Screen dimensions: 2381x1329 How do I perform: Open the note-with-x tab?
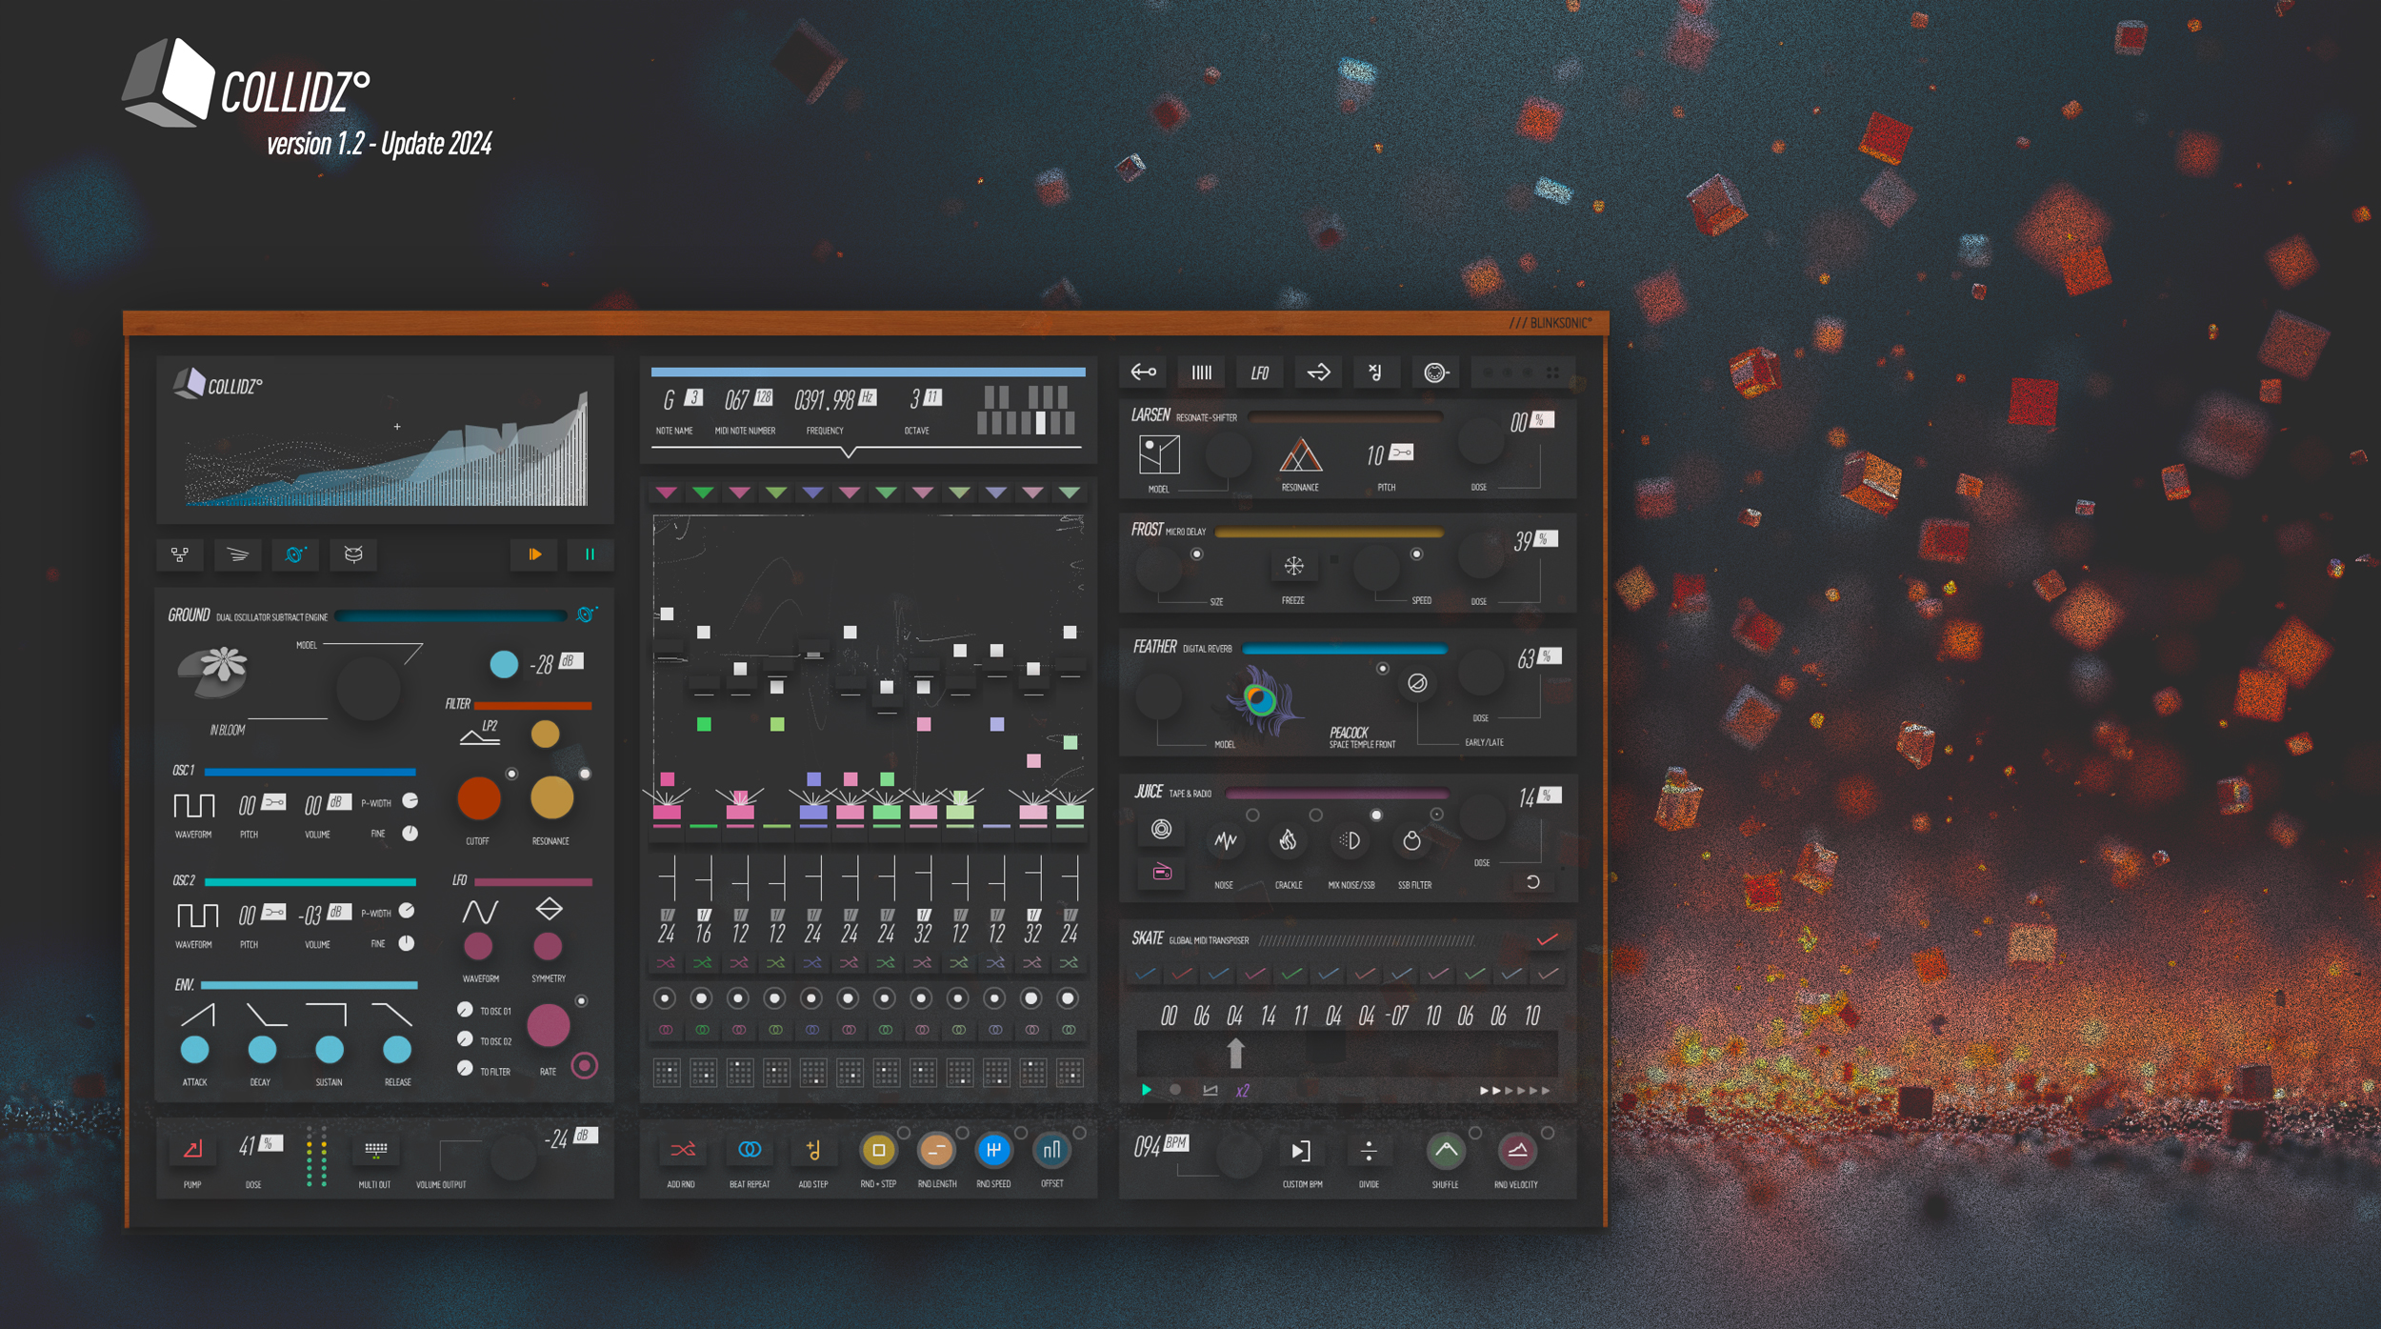1376,373
